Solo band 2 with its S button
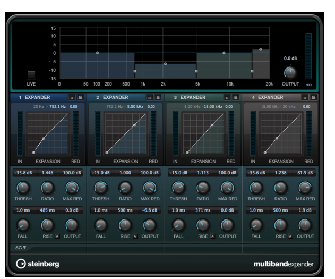This screenshot has width=335, height=279. click(x=158, y=98)
